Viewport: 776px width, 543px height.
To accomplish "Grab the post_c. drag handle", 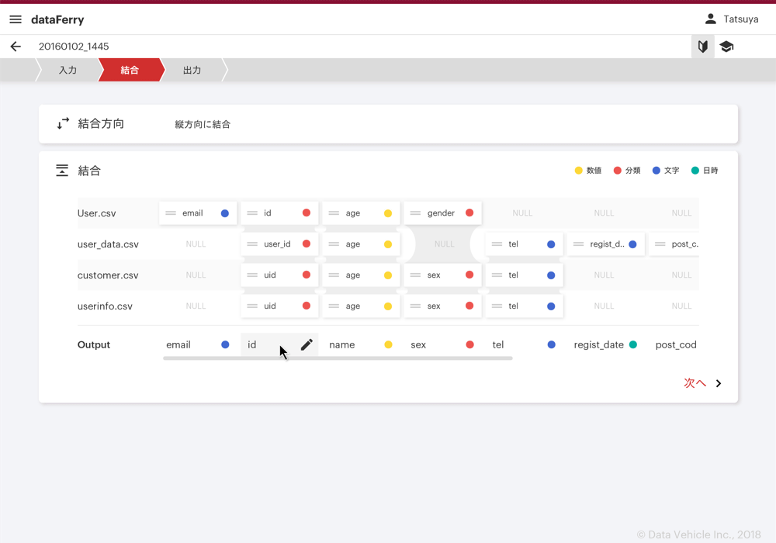I will [660, 244].
